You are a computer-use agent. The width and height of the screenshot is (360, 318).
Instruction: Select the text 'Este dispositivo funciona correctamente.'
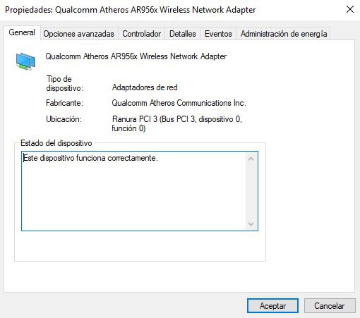90,158
